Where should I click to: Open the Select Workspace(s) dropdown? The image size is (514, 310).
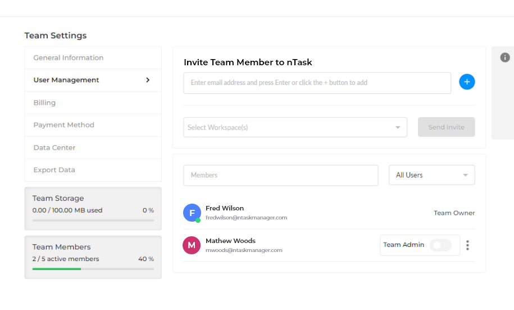click(x=295, y=127)
